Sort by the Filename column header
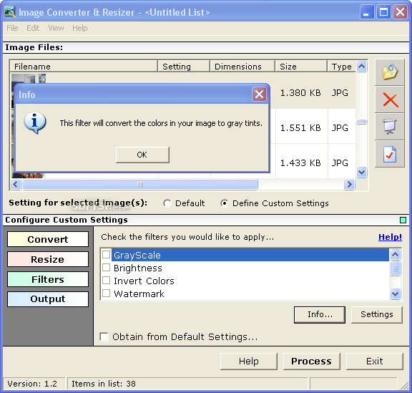This screenshot has width=412, height=393. tap(84, 67)
